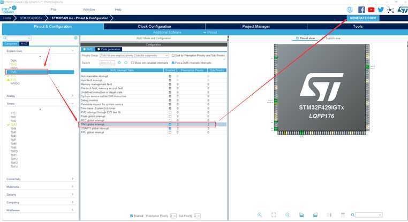Expand the Multimedia category

click(73, 187)
